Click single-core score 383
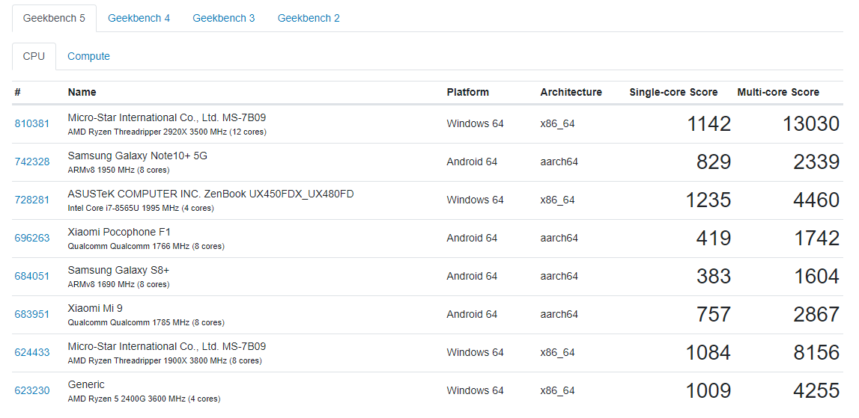 tap(714, 276)
